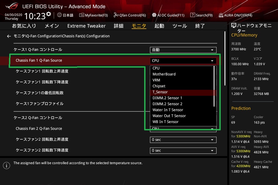Select Chipset temperature source
The image size is (278, 185).
click(182, 86)
